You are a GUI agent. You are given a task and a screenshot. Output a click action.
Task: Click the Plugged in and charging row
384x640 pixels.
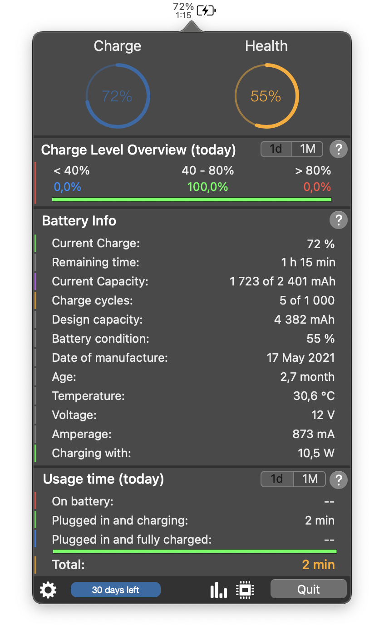(193, 520)
